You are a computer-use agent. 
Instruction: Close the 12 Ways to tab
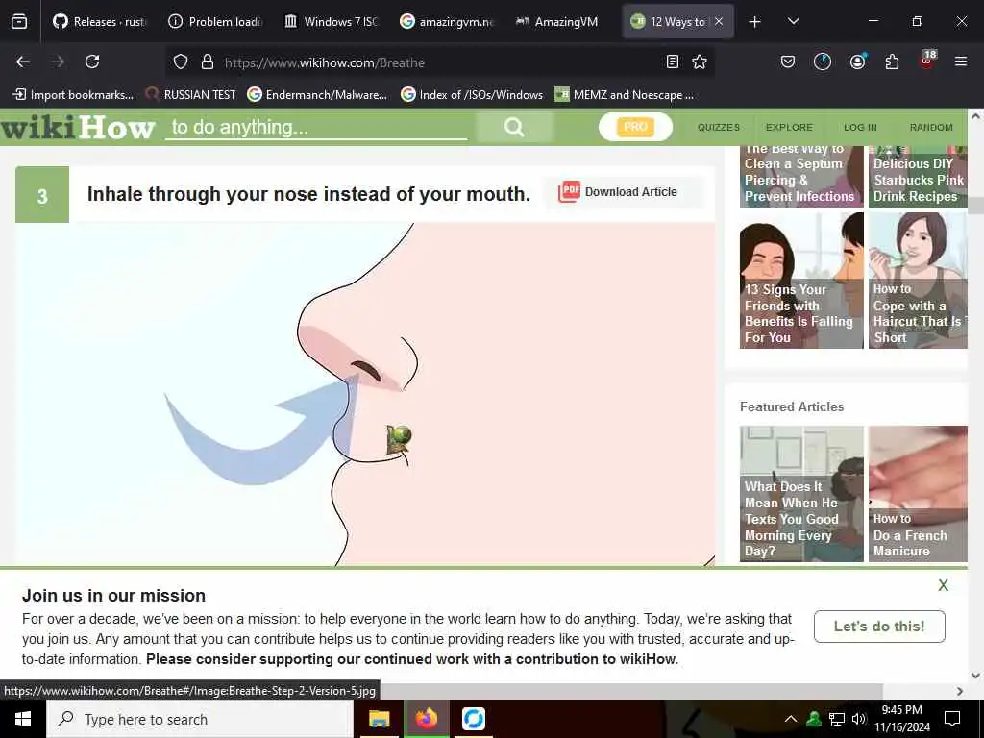click(719, 22)
